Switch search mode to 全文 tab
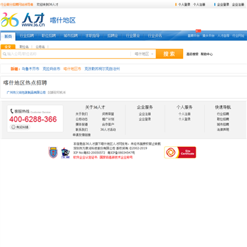The image size is (247, 247). pos(8,47)
